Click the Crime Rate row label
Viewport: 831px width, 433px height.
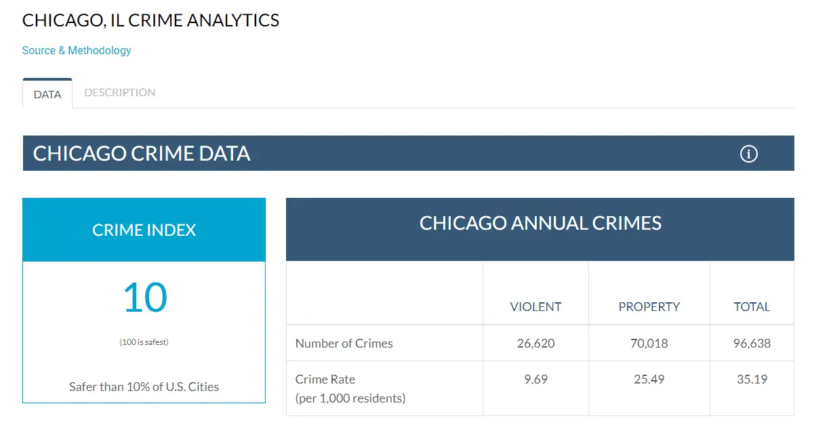(x=325, y=379)
